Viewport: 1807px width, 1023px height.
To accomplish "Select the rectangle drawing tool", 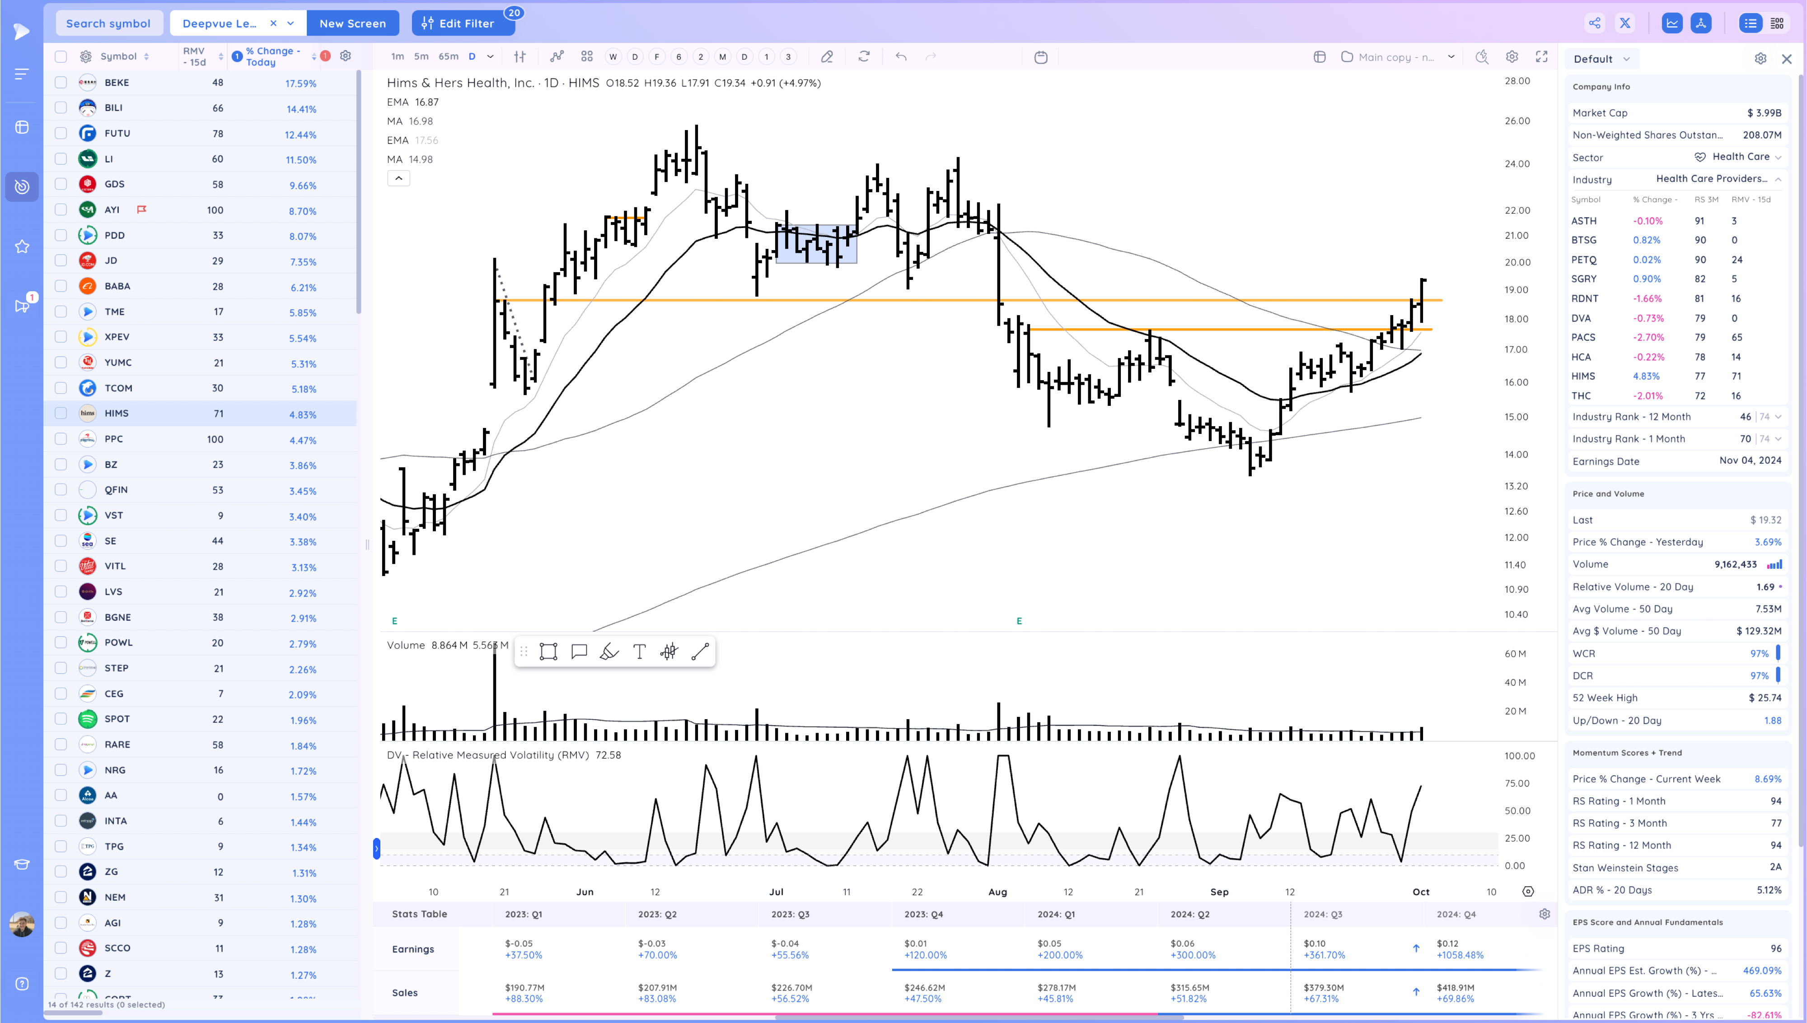I will (x=548, y=652).
